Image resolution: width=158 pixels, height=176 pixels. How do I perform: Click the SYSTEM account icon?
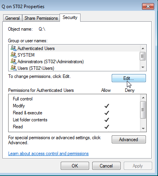[14, 55]
